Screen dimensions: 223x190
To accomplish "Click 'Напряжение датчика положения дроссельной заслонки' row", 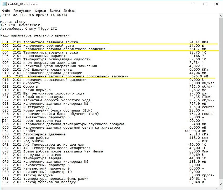I will click(106, 76).
